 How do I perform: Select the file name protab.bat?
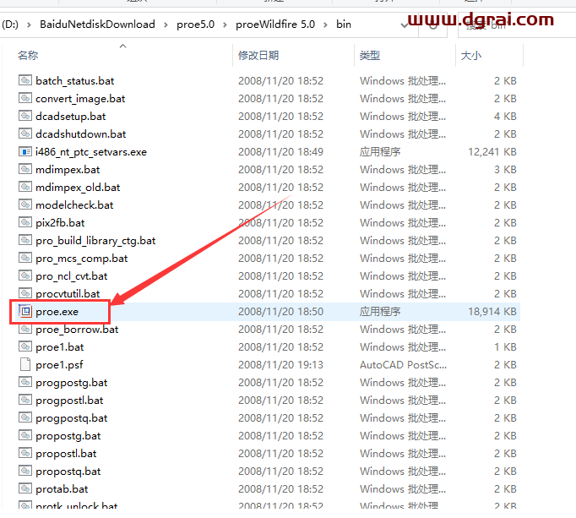click(62, 489)
